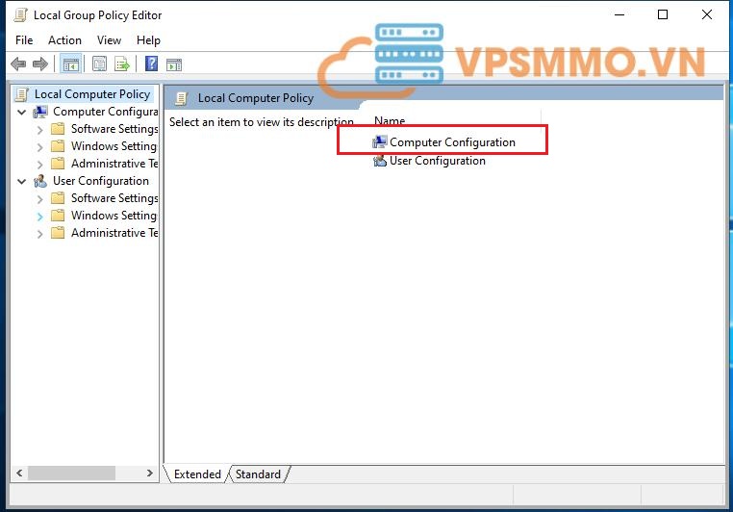Toggle Show/Hide Action Pane toolbar icon

point(174,64)
